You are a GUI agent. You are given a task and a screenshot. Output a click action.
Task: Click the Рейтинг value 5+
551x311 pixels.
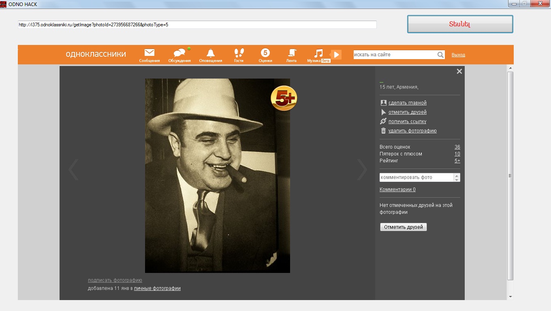[457, 161]
